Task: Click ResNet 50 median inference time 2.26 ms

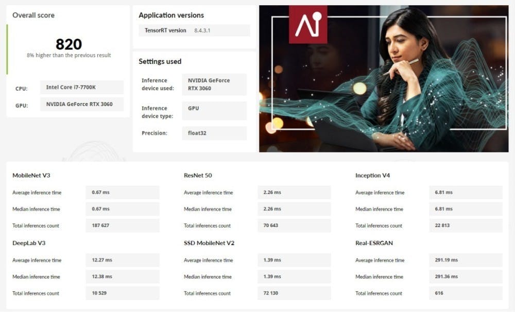Action: tap(294, 209)
